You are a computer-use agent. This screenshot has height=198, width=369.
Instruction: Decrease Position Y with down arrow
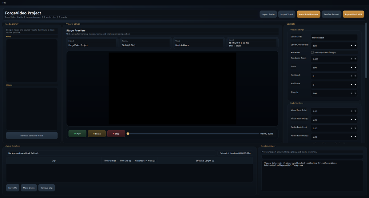coord(355,85)
